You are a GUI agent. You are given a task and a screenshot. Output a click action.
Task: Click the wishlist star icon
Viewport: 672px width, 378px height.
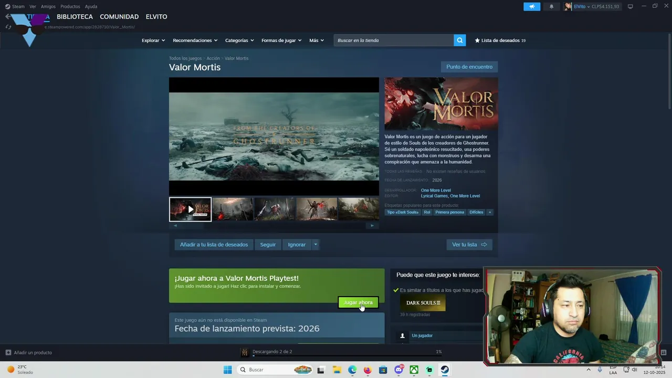click(477, 40)
